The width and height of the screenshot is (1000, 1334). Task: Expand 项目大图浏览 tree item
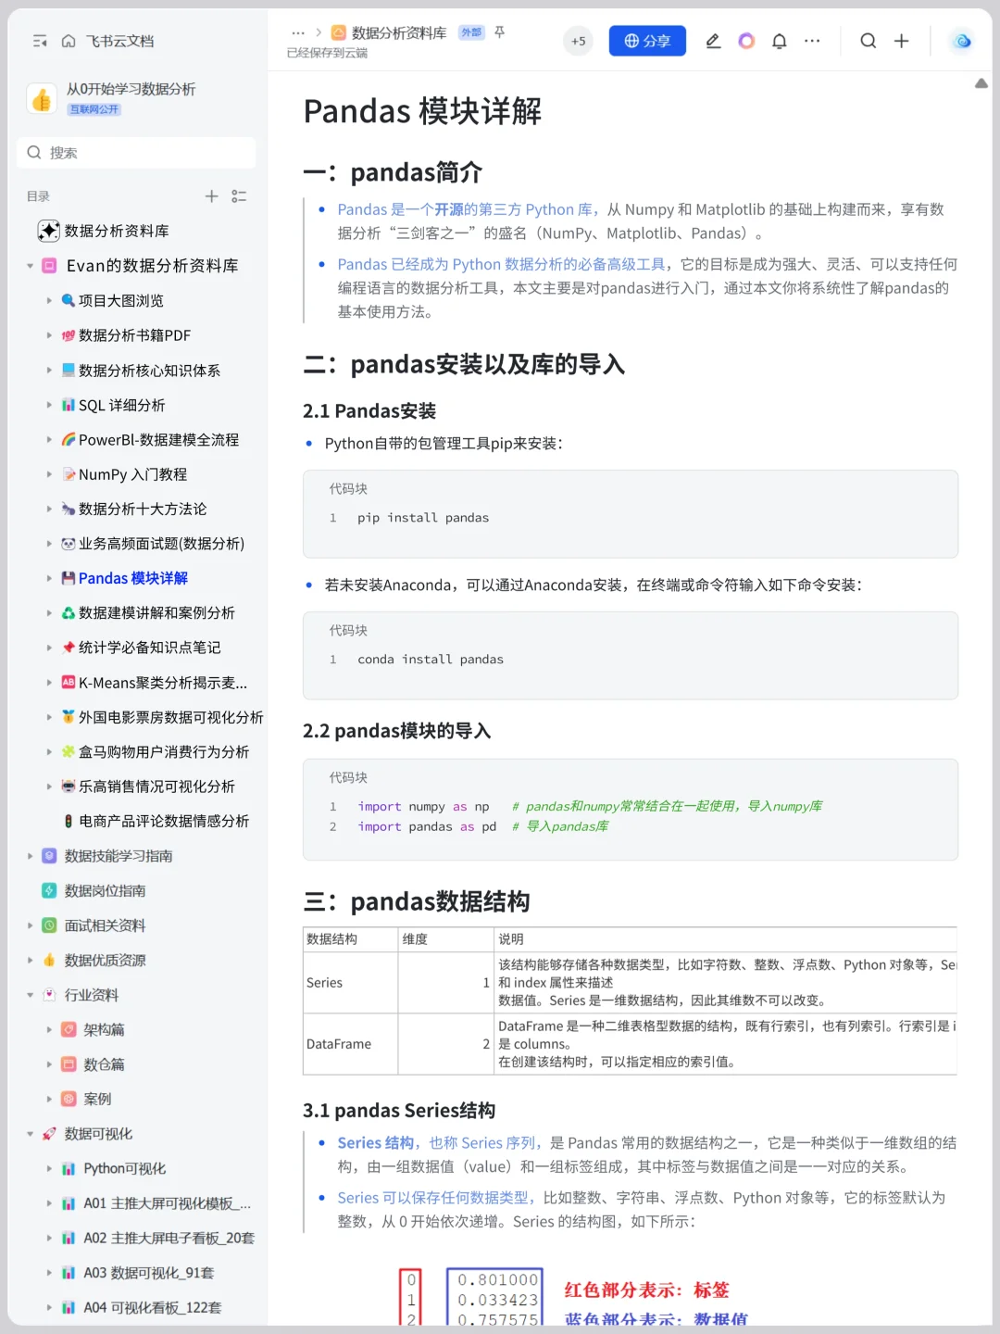tap(49, 300)
